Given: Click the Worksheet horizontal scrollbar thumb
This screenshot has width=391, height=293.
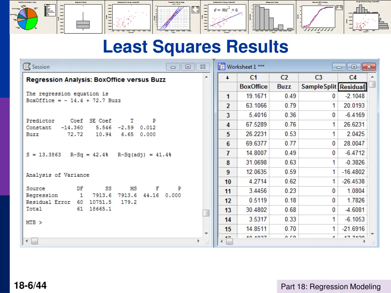Looking at the screenshot, I should 229,241.
